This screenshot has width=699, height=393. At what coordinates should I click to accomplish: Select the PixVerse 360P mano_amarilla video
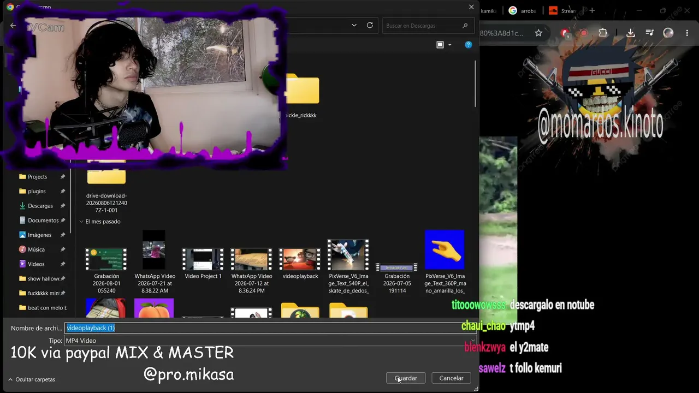(445, 262)
